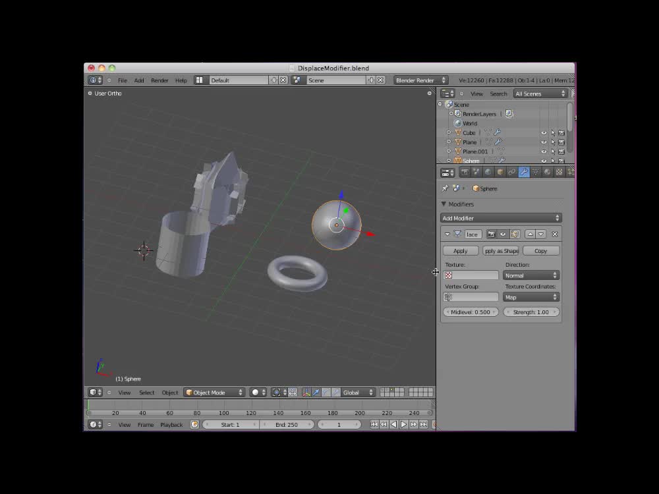659x494 pixels.
Task: Open the Render properties camera icon
Action: pyautogui.click(x=465, y=172)
